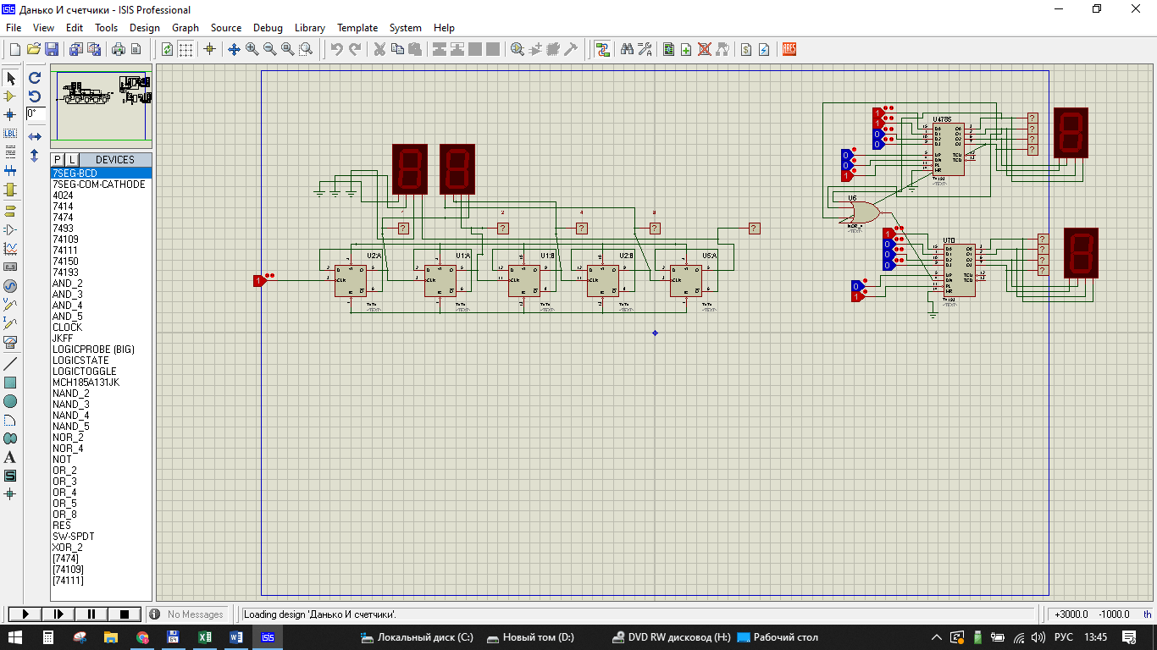Viewport: 1157px width, 650px height.
Task: Click the No Messages status indicator
Action: click(x=187, y=614)
